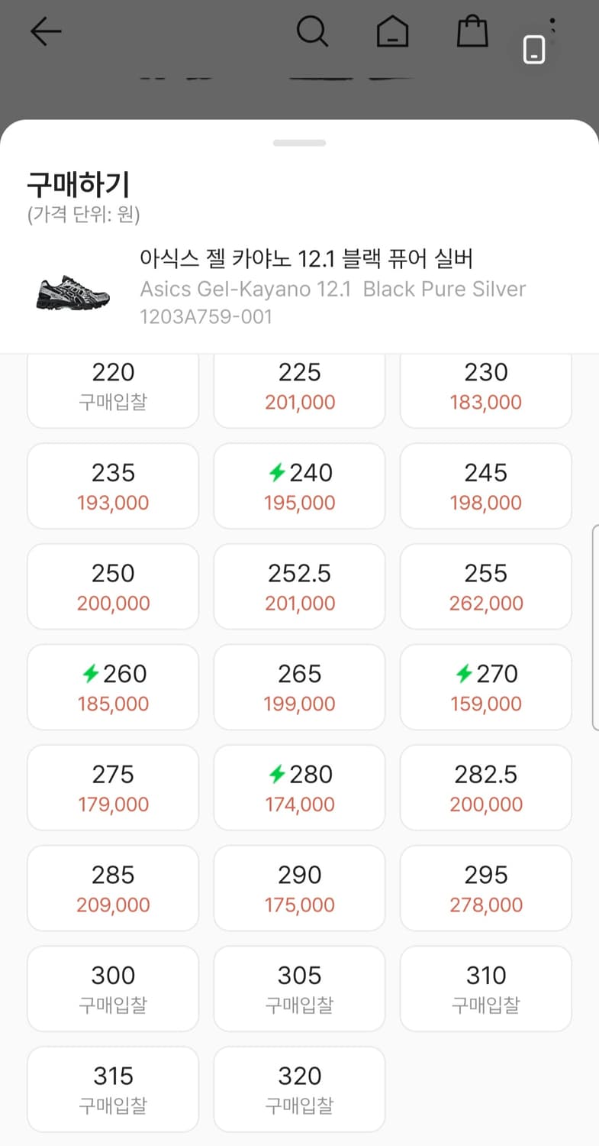
Task: Select size 255 priced 262,000
Action: click(485, 588)
